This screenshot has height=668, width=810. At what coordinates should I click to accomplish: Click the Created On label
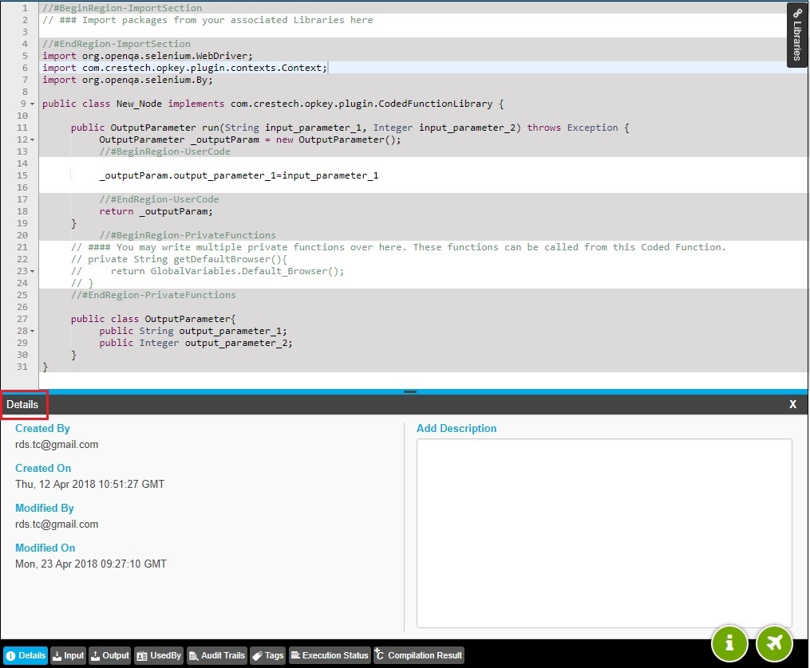click(x=43, y=468)
